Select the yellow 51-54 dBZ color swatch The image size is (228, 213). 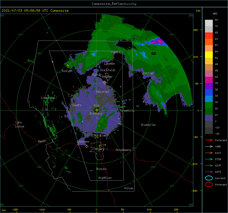pyautogui.click(x=209, y=55)
